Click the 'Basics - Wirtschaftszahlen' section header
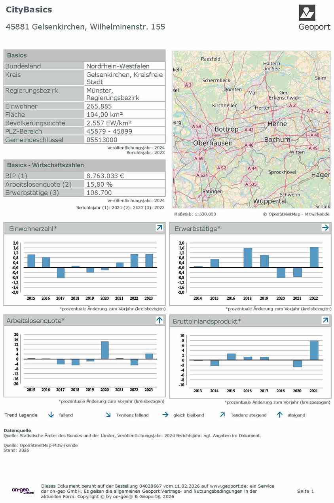The image size is (334, 503). pos(84,165)
